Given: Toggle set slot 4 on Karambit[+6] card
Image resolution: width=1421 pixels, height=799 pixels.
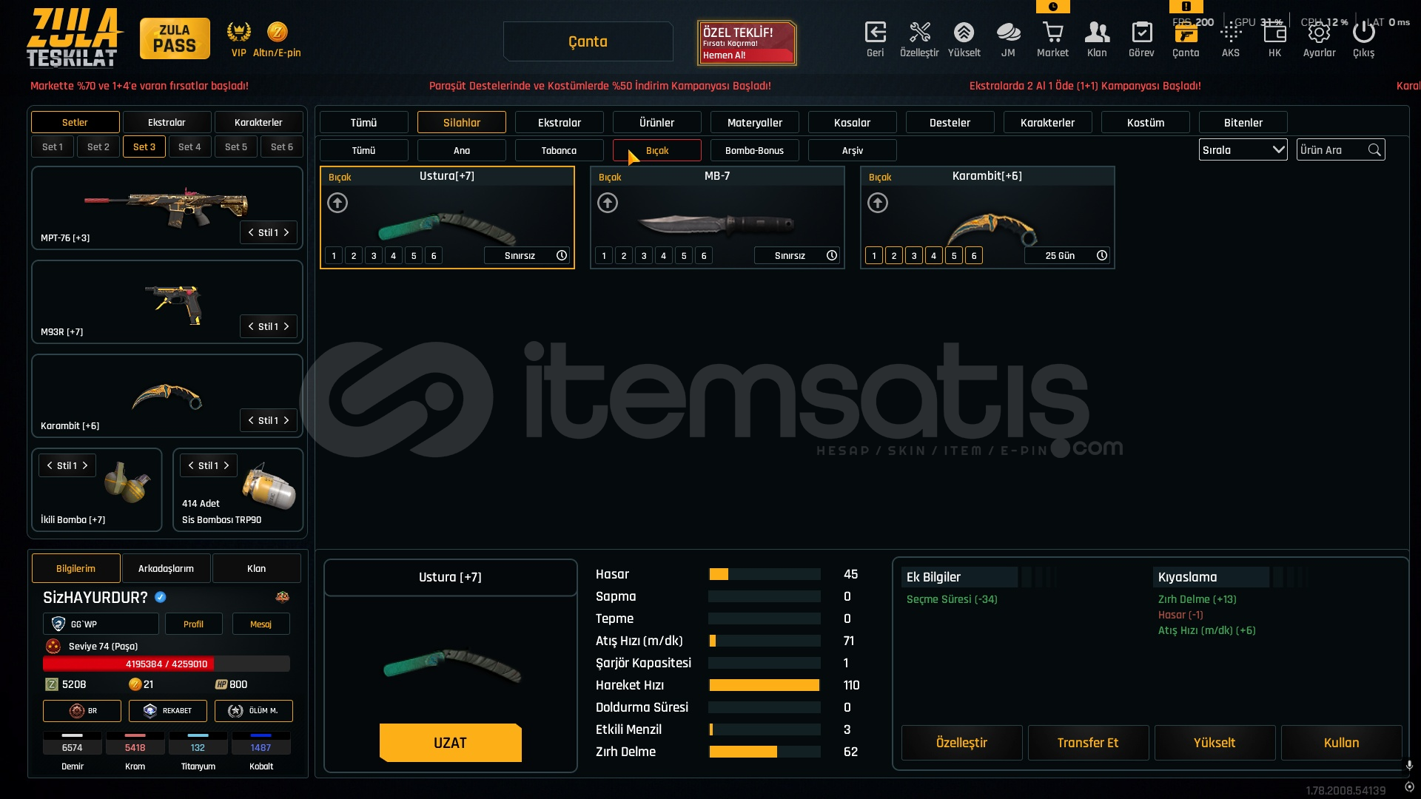Looking at the screenshot, I should [x=934, y=256].
